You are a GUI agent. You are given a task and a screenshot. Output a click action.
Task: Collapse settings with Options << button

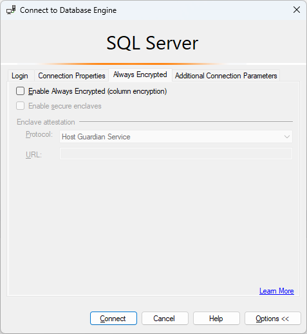point(273,319)
